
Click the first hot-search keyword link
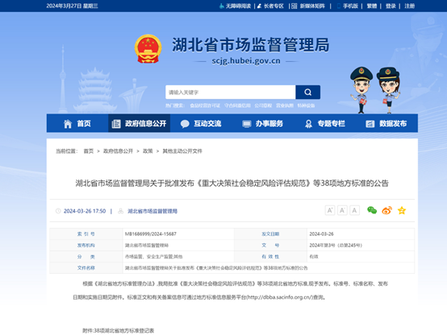click(x=205, y=105)
